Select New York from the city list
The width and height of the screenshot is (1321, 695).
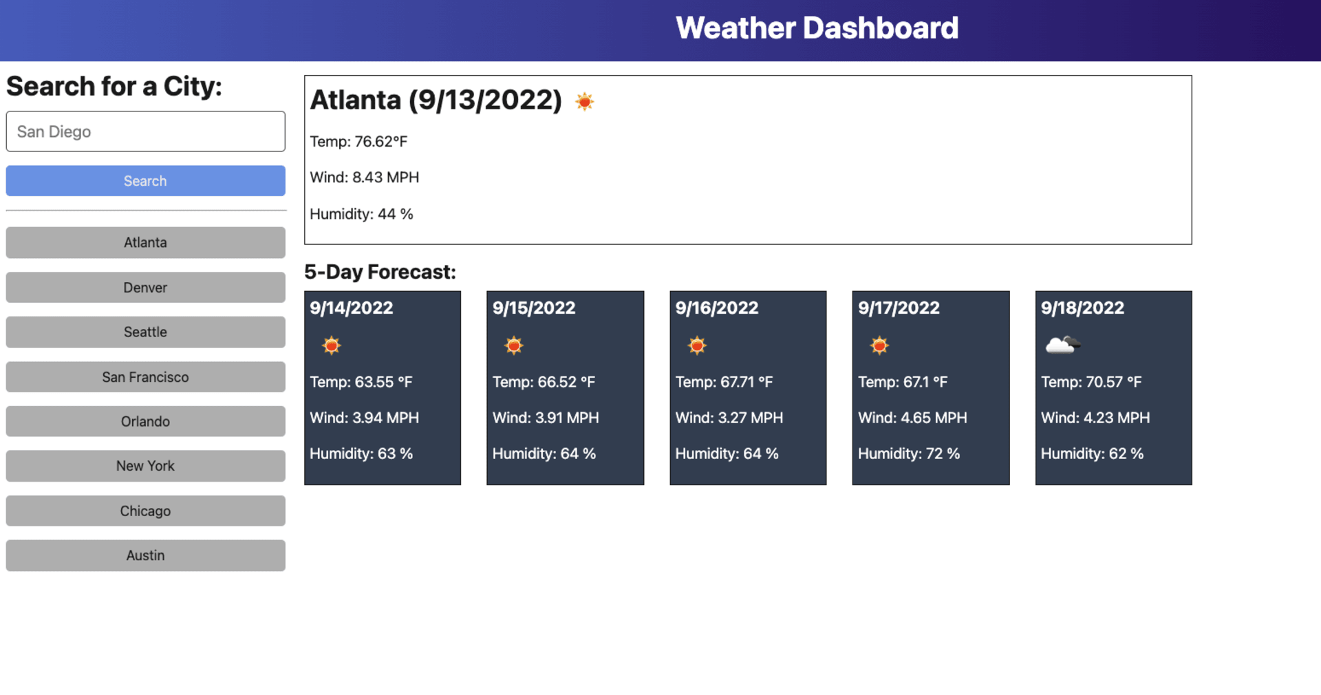click(145, 466)
